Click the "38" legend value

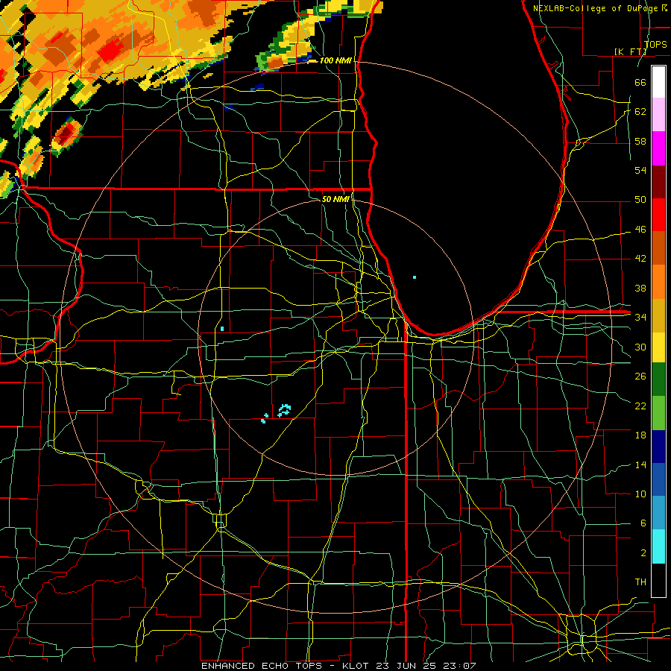click(x=640, y=288)
